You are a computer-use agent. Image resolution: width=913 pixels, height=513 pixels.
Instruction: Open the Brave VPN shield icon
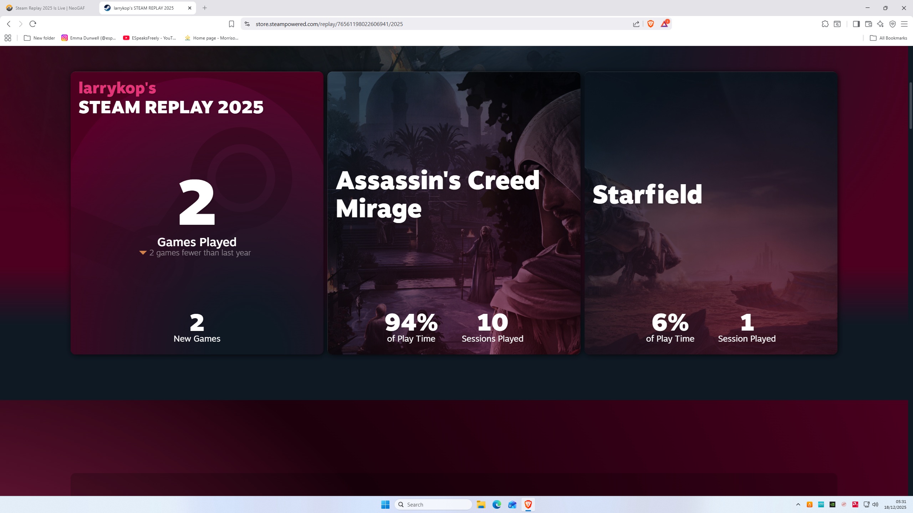click(893, 24)
